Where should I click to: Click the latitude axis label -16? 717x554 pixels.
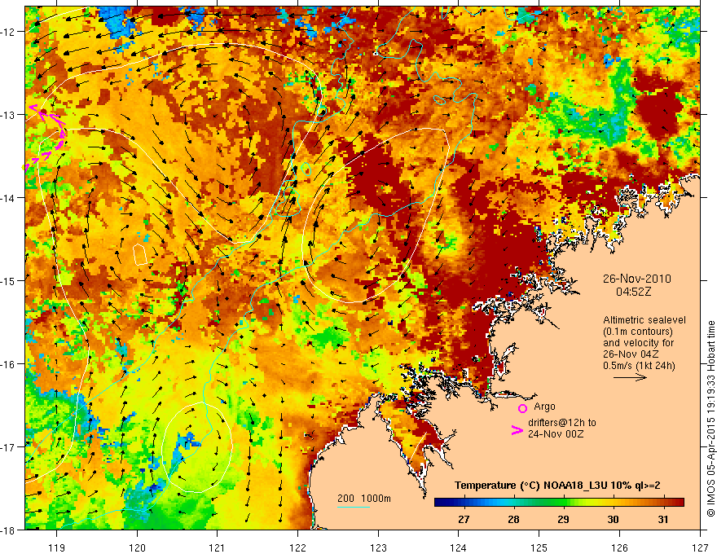[x=8, y=364]
